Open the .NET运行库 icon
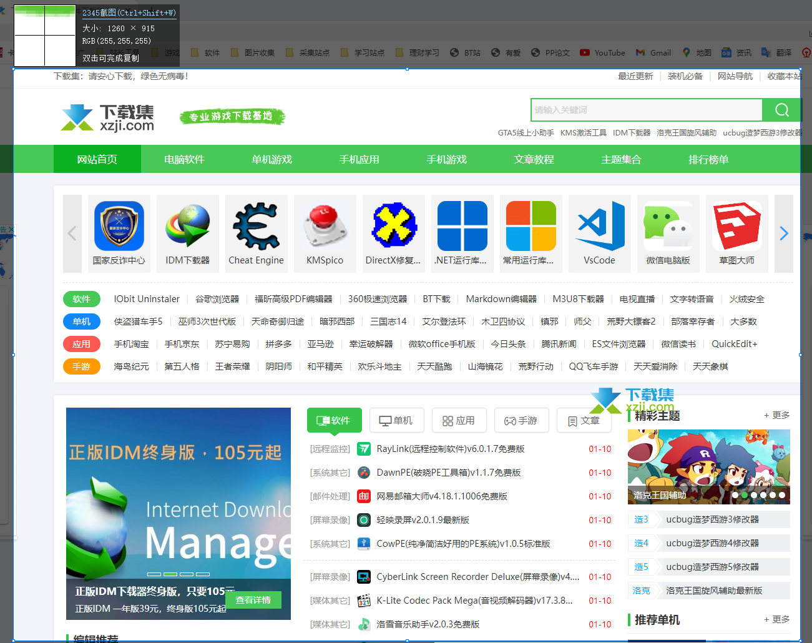 [x=462, y=226]
